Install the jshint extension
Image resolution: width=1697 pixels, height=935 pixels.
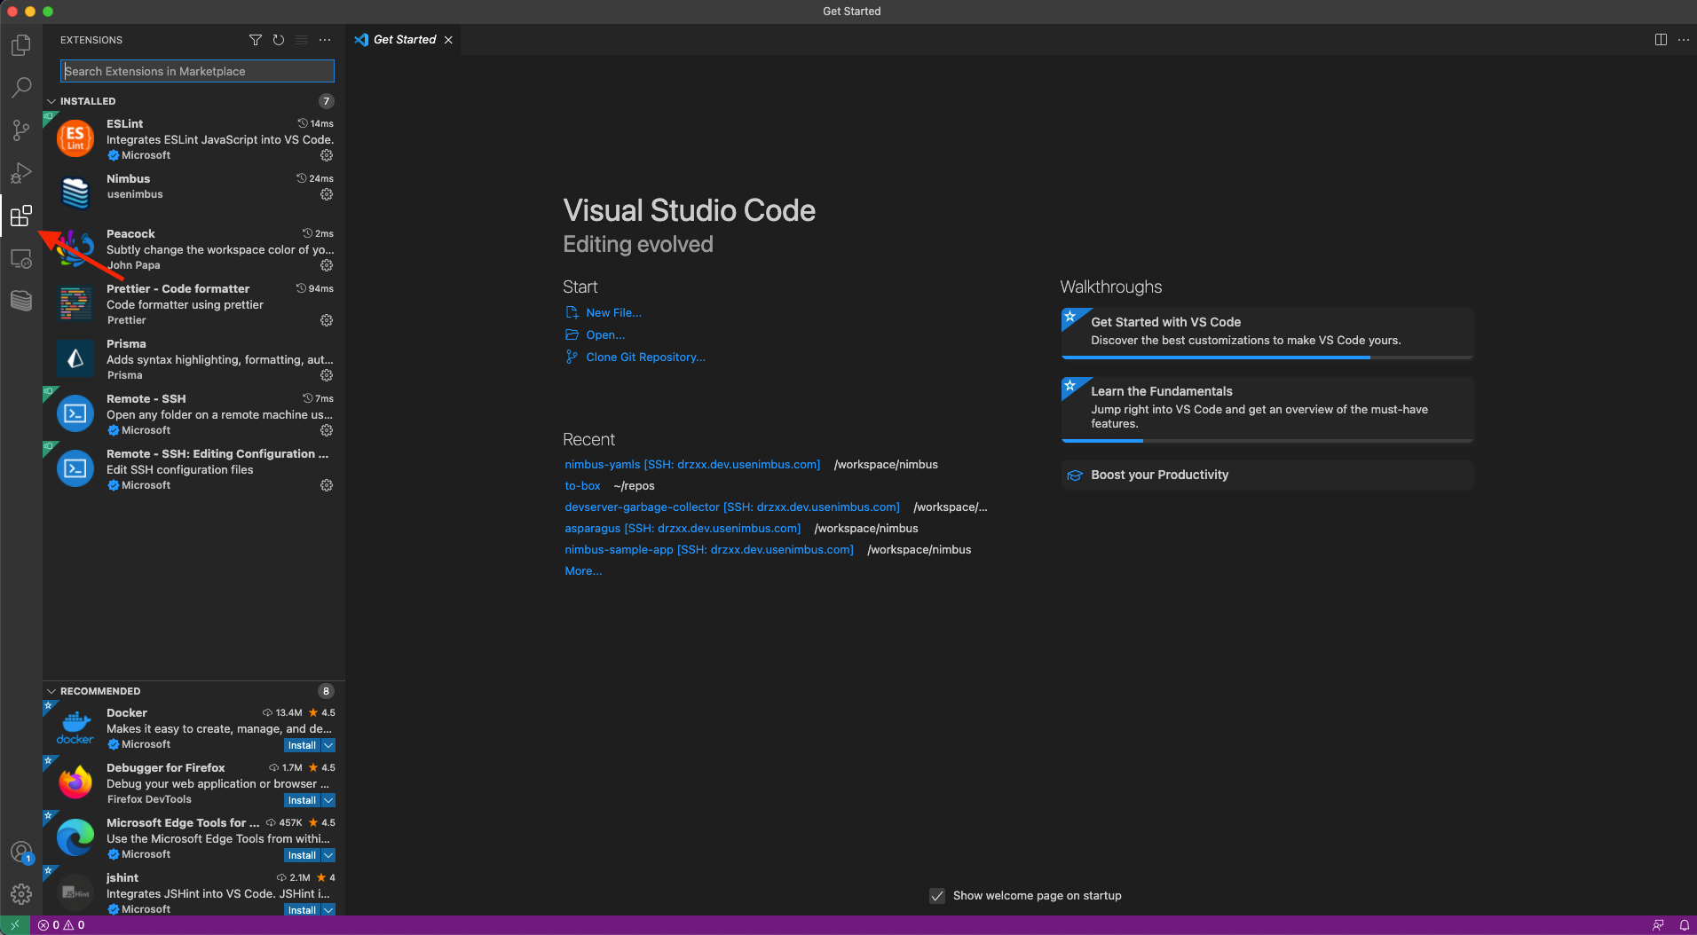point(302,910)
